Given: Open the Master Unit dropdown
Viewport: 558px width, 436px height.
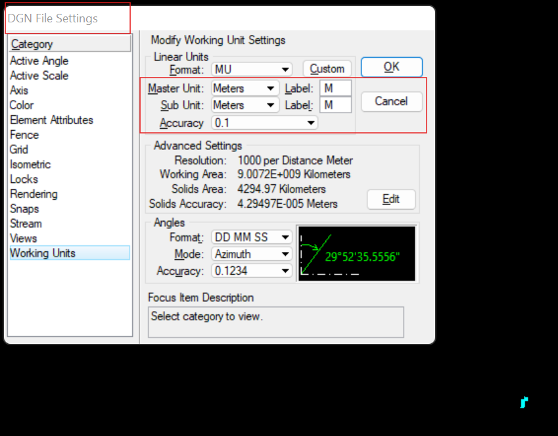Looking at the screenshot, I should 244,88.
